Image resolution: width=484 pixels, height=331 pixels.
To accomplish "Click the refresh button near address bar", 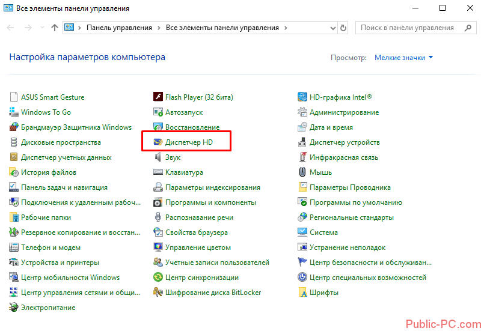I will coord(343,28).
